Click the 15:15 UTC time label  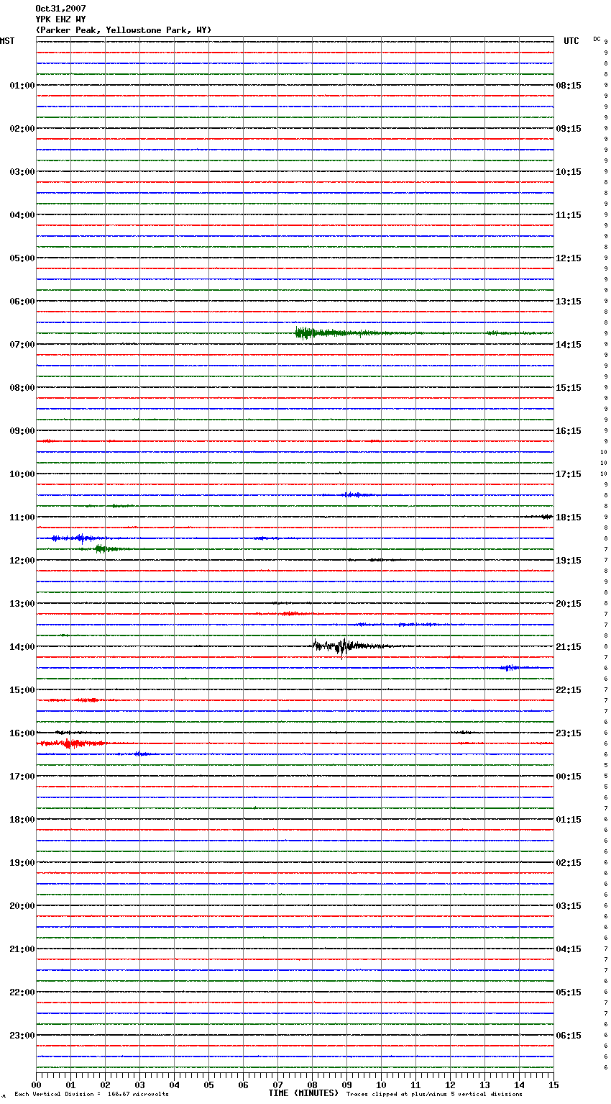(x=569, y=387)
